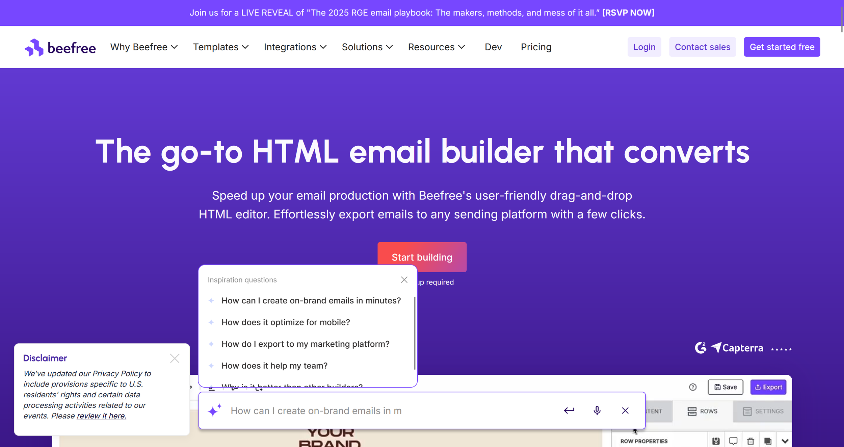Expand the Why Beefree dropdown menu
844x447 pixels.
coord(144,47)
